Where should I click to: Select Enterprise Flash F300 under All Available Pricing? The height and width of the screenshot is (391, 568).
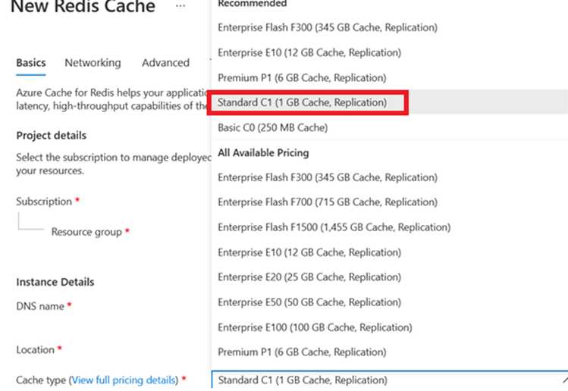[328, 177]
